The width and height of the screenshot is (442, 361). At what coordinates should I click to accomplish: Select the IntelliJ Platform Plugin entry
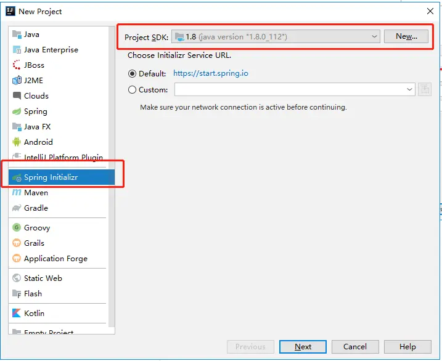point(63,157)
